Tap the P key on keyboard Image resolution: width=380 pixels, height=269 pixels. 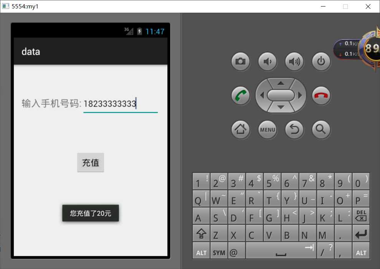pos(361,198)
